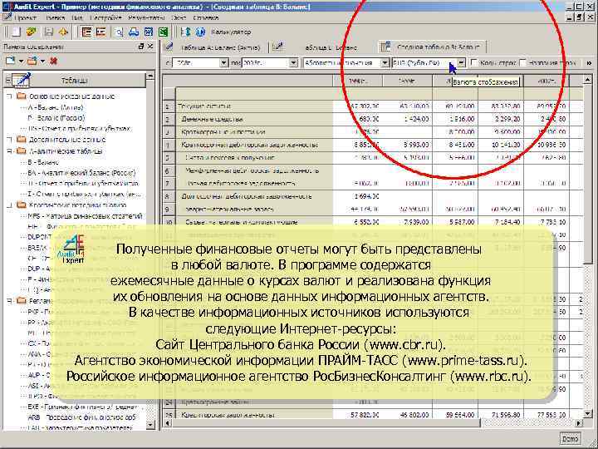Screen dimensions: 598x449
Task: Click the Save diskette toolbar icon
Action: point(48,32)
